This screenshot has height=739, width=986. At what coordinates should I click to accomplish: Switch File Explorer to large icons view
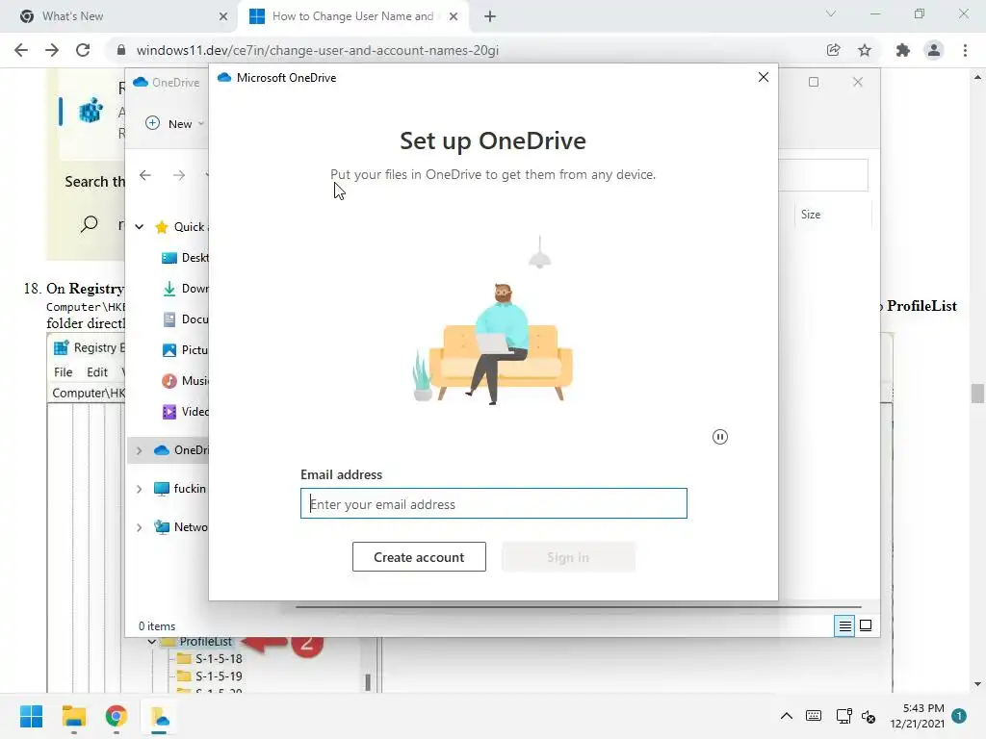click(866, 625)
